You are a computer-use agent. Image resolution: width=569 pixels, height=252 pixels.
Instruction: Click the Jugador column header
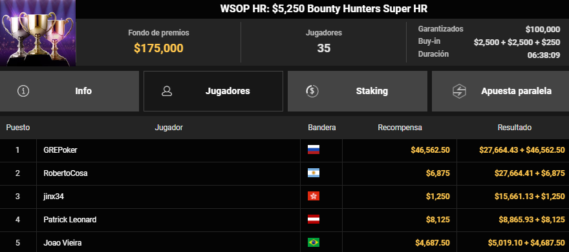click(169, 128)
